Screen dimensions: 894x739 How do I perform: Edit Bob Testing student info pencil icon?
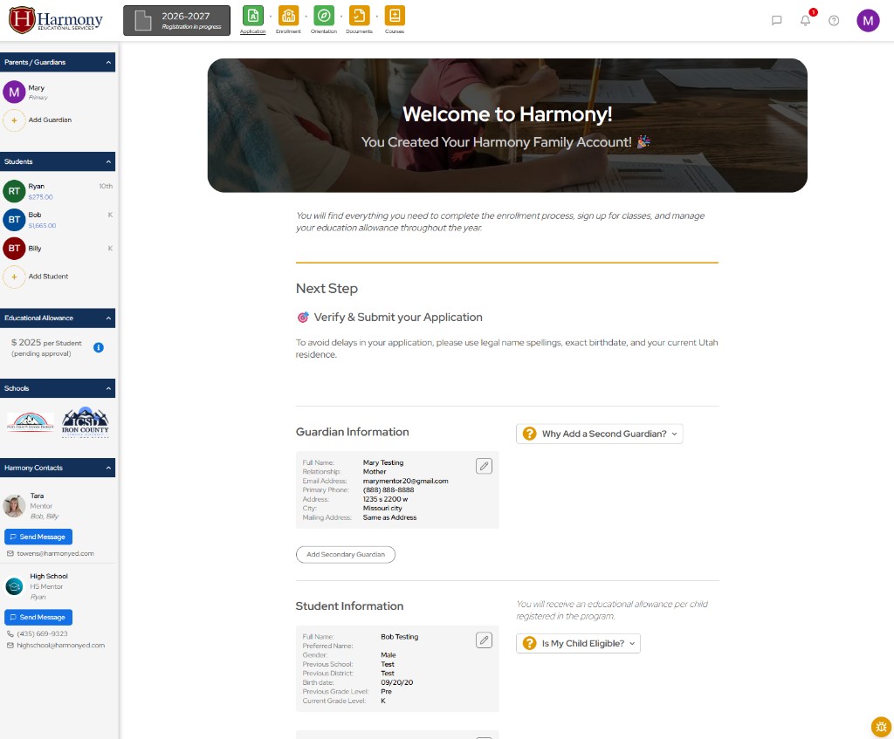coord(484,640)
